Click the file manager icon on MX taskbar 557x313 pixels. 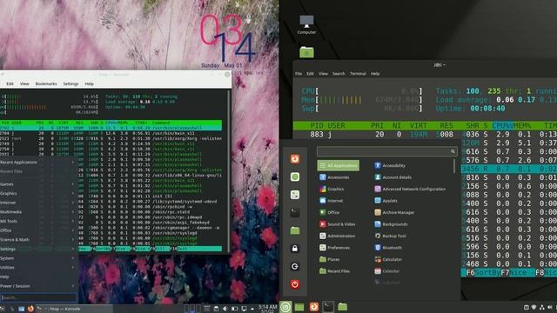[x=21, y=309]
